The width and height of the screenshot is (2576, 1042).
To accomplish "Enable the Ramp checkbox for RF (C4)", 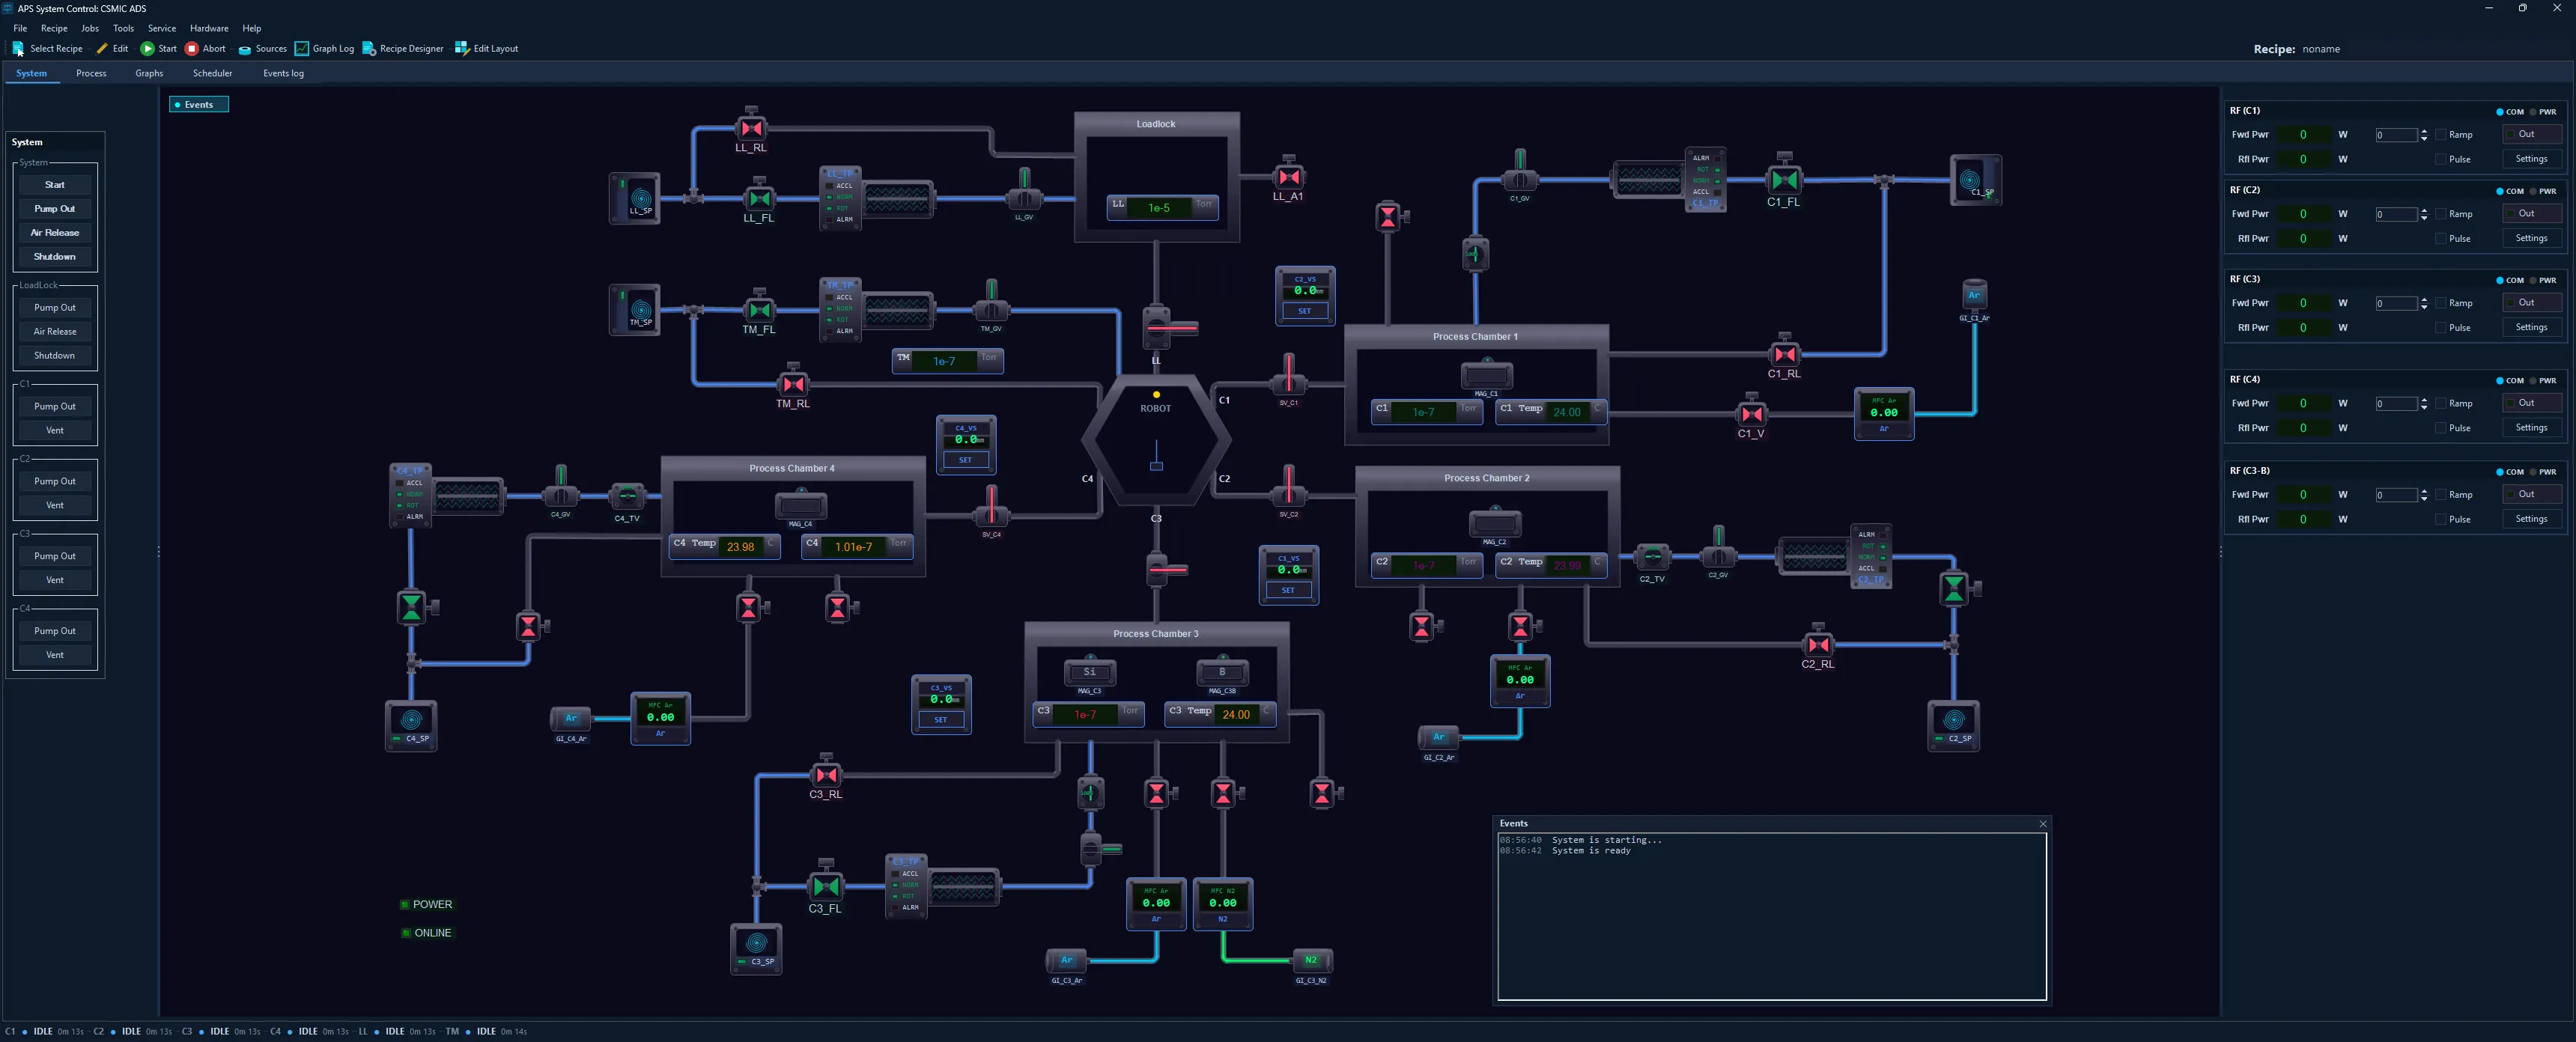I will tap(2441, 403).
